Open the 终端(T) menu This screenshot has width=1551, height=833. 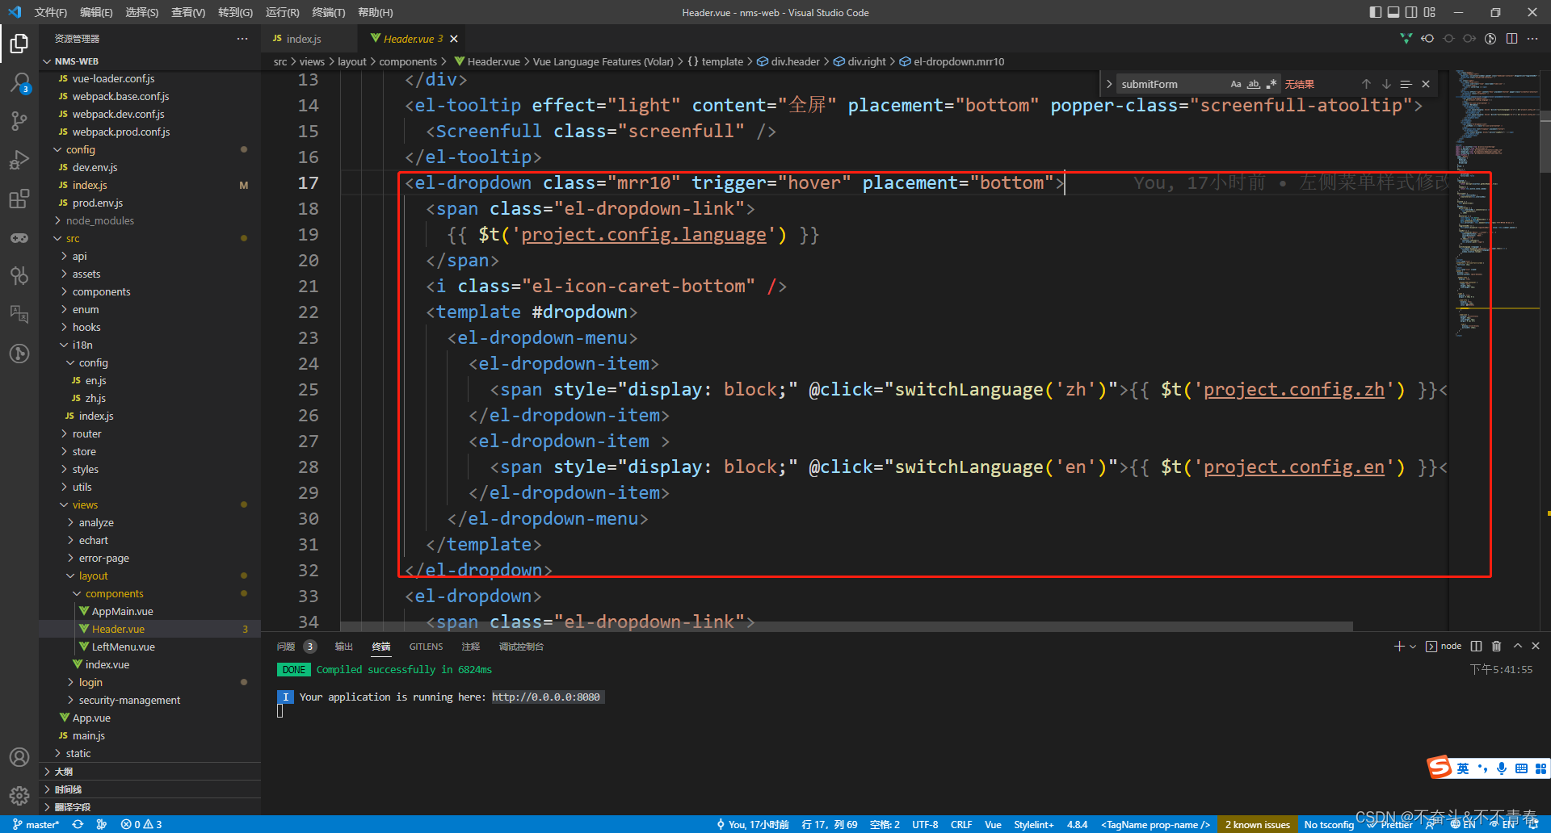[x=328, y=12]
